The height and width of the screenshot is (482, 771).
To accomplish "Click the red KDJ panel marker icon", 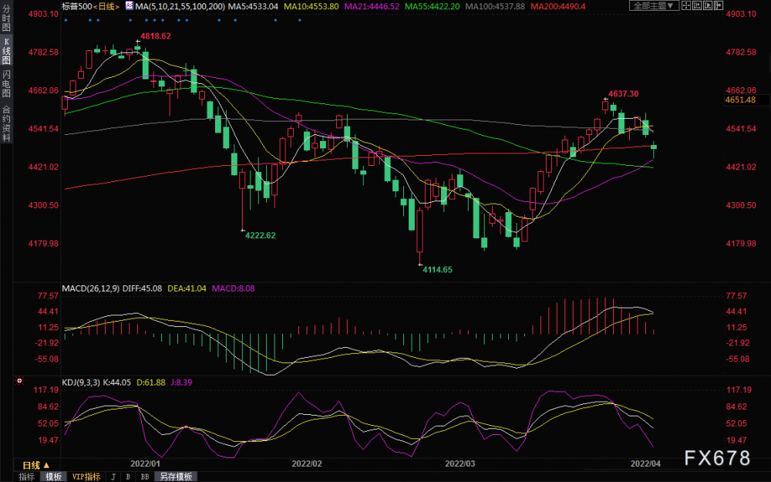I will tap(19, 381).
